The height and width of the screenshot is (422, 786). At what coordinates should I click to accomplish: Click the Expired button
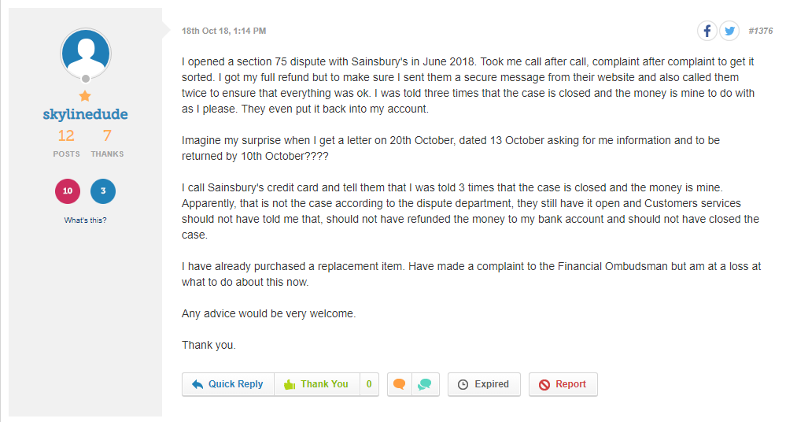(x=484, y=384)
